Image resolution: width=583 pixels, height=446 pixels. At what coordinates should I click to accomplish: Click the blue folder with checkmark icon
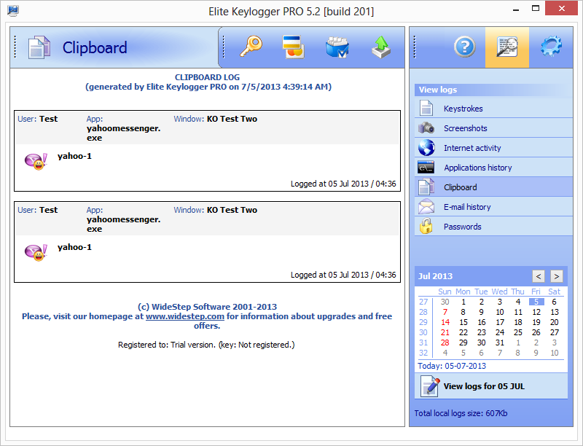click(337, 47)
